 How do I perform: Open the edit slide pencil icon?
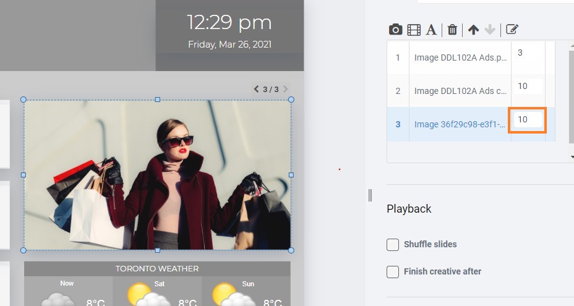point(512,30)
